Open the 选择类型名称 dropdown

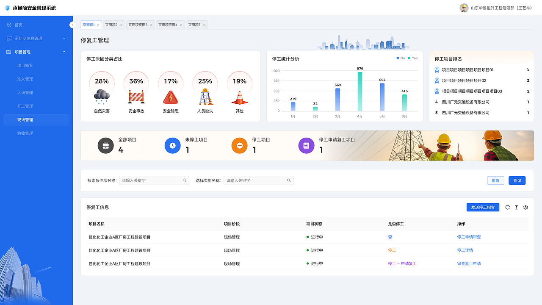258,180
